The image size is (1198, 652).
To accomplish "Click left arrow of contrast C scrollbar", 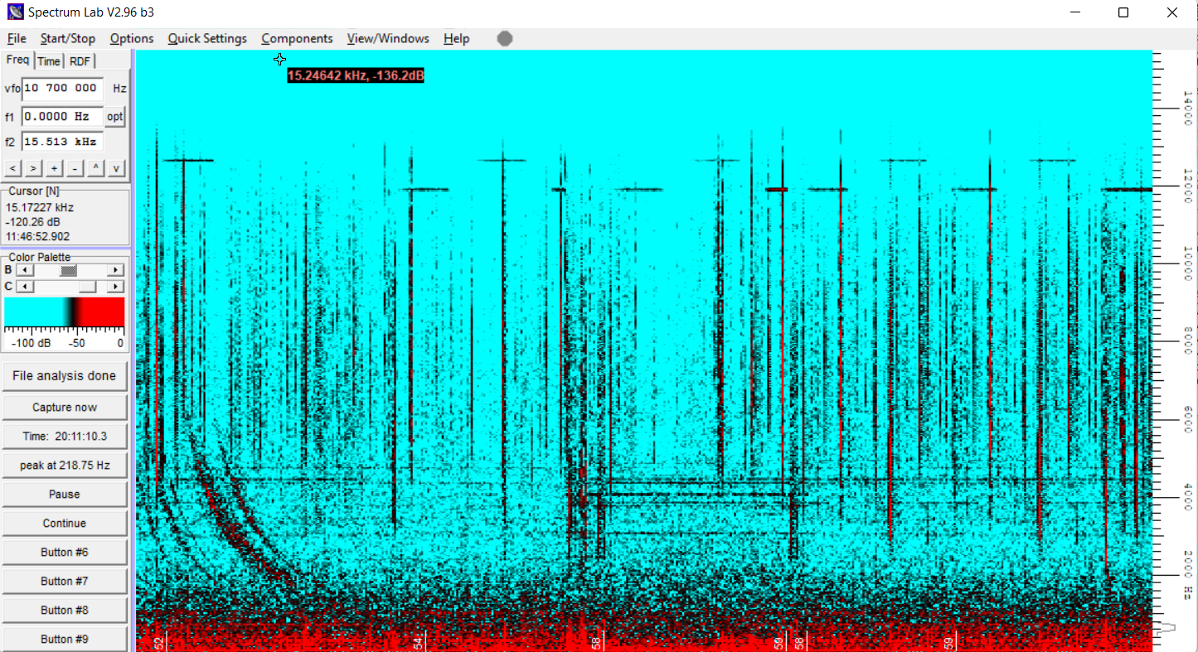I will pyautogui.click(x=24, y=286).
